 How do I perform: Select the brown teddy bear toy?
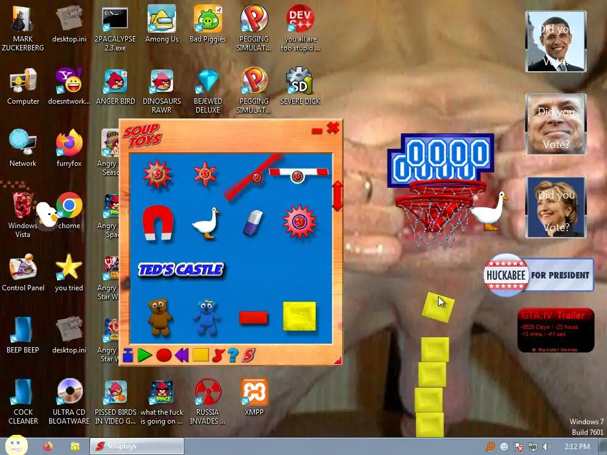tap(159, 317)
